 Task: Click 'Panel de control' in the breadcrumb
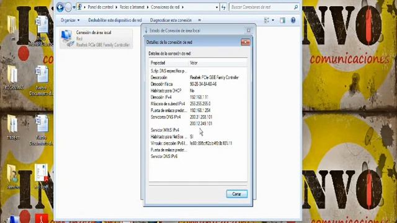tap(100, 7)
